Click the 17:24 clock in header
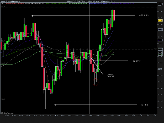164x123 pixels. (112, 1)
